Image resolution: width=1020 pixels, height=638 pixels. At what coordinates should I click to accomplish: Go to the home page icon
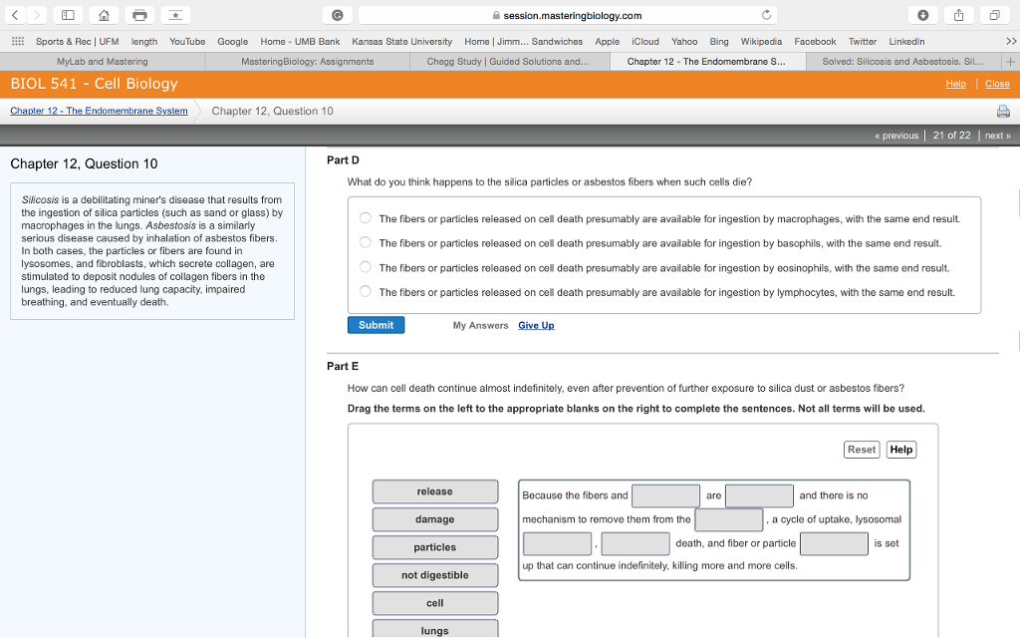[104, 15]
